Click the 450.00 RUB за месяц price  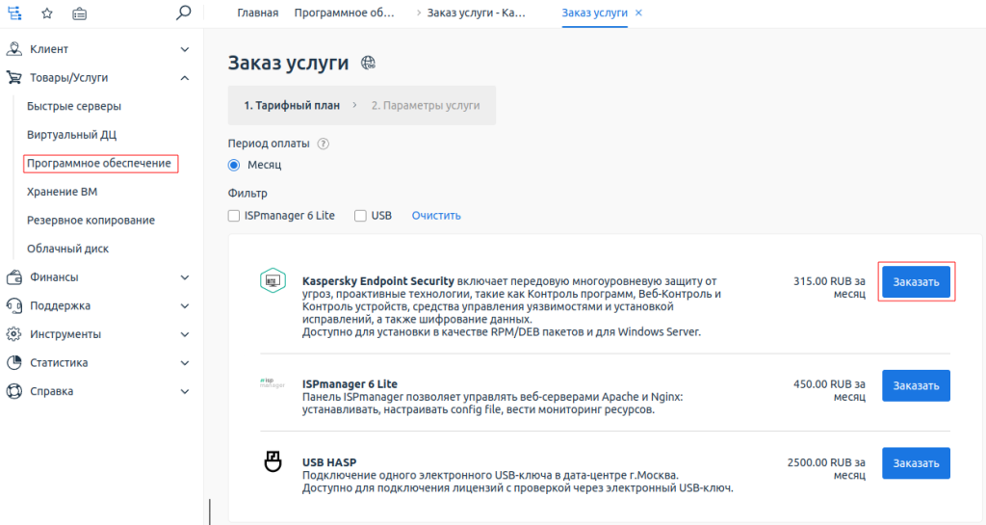[829, 390]
